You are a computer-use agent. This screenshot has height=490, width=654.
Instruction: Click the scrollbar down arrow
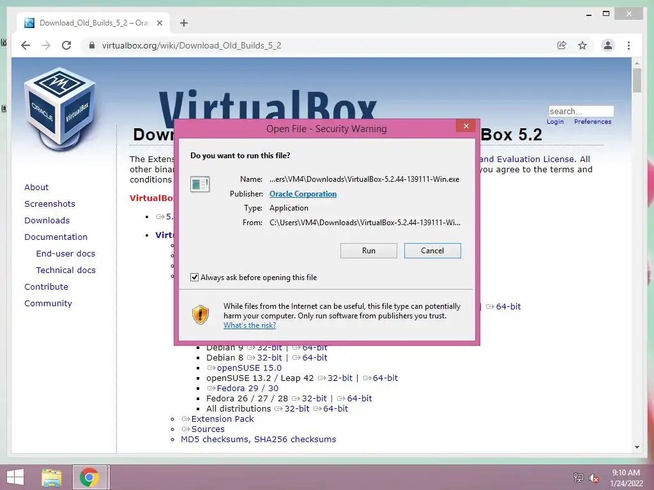click(637, 447)
